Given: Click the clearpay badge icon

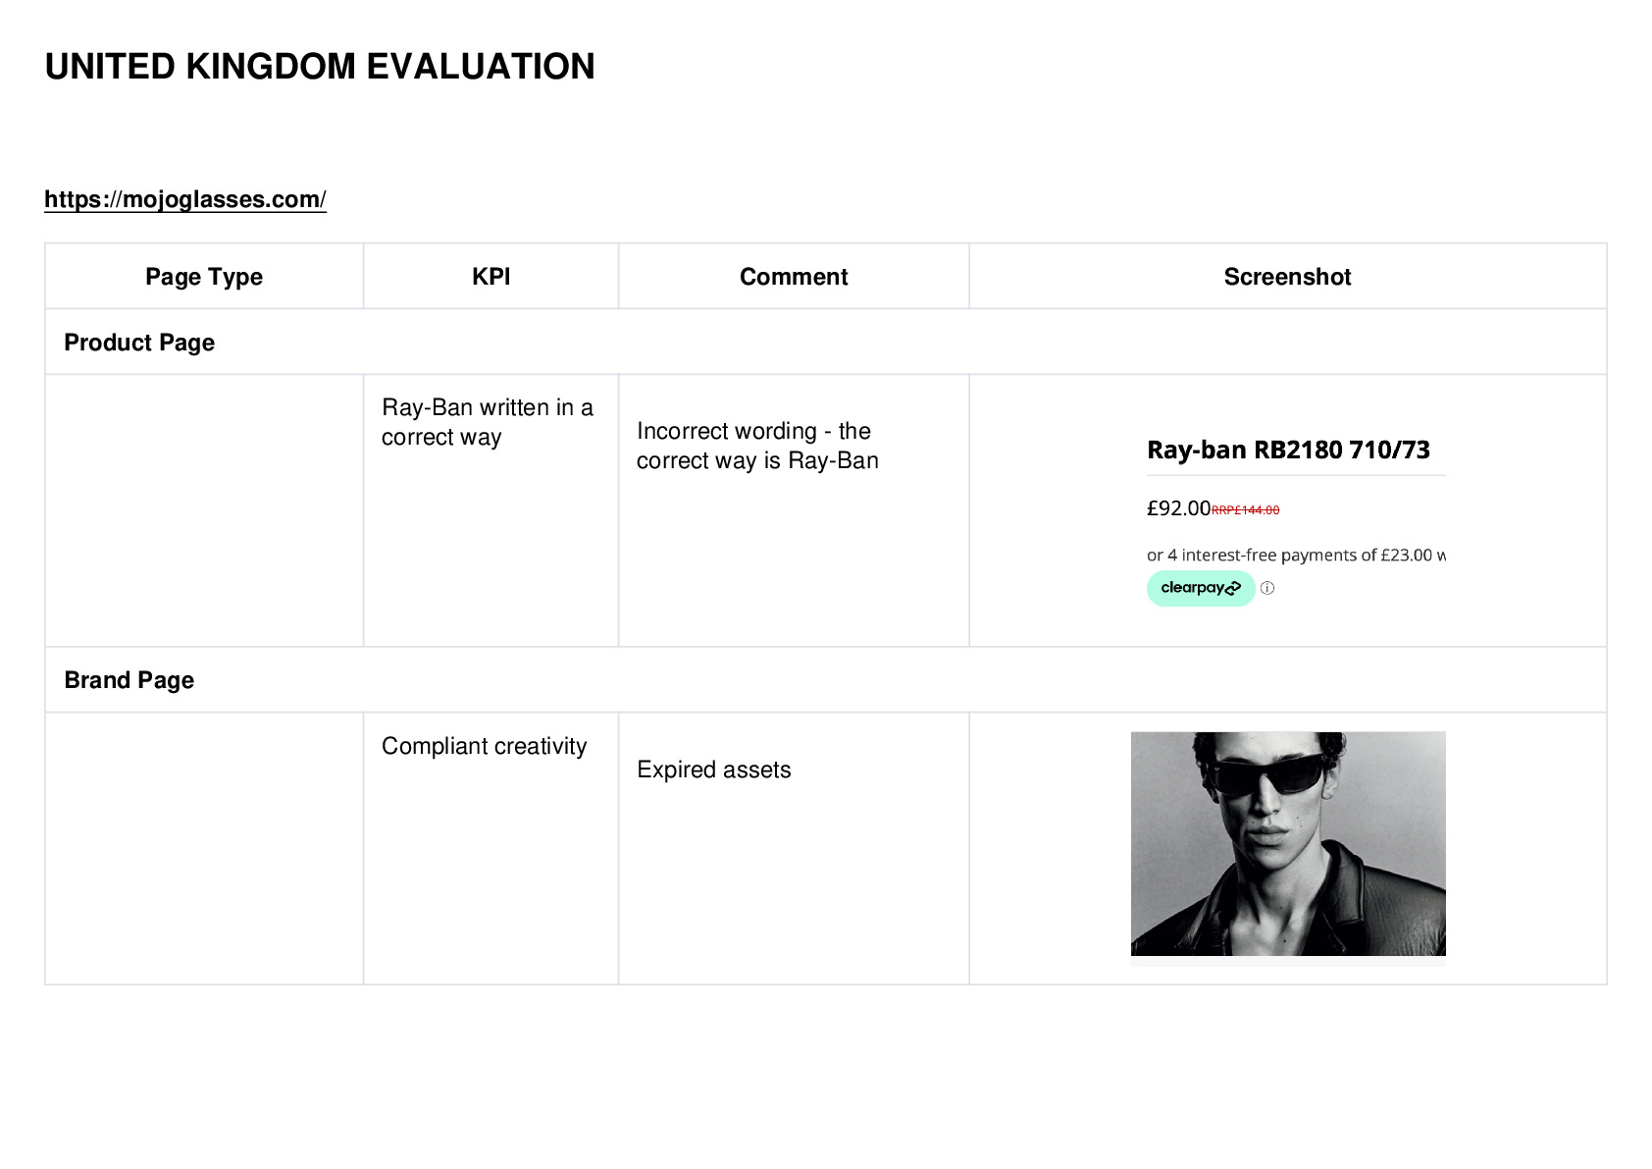Looking at the screenshot, I should 1201,588.
